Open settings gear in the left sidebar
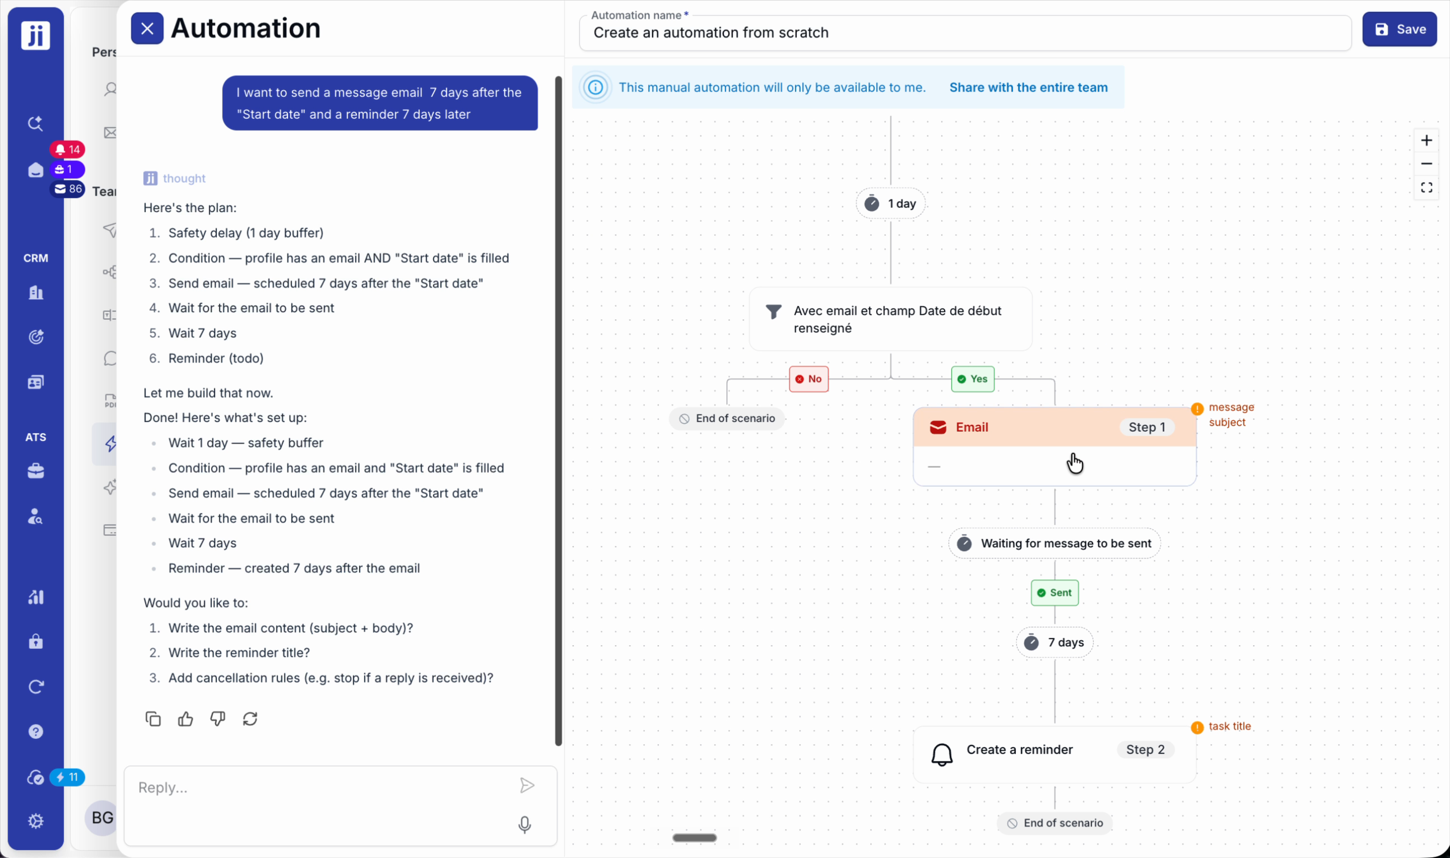The width and height of the screenshot is (1450, 858). (36, 820)
